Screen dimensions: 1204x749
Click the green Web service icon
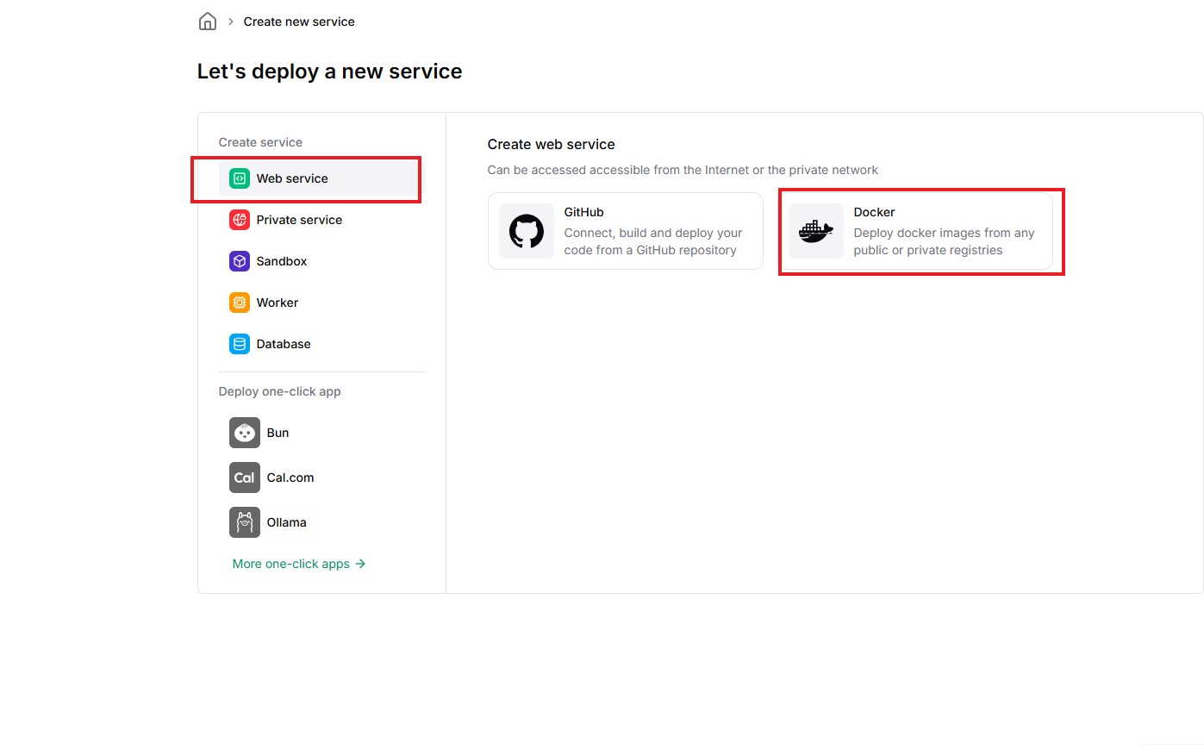240,178
